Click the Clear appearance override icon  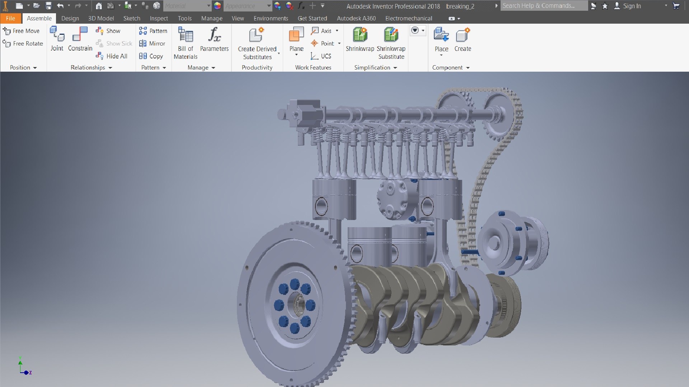coord(289,6)
